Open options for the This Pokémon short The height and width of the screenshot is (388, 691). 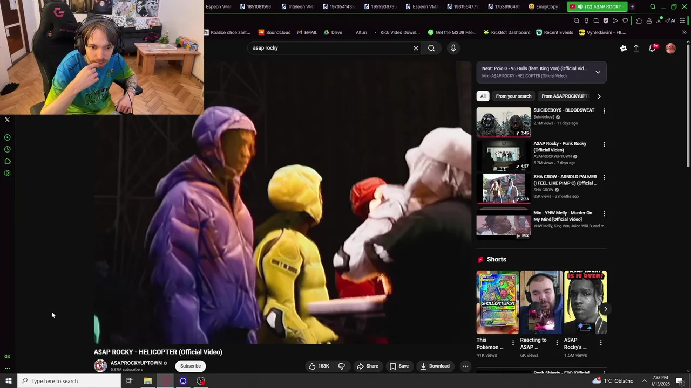[513, 343]
